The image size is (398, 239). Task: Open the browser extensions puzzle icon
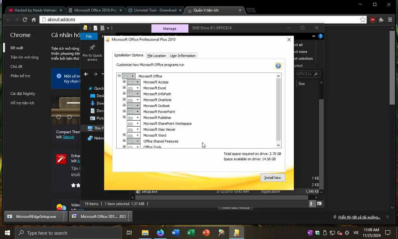(381, 20)
